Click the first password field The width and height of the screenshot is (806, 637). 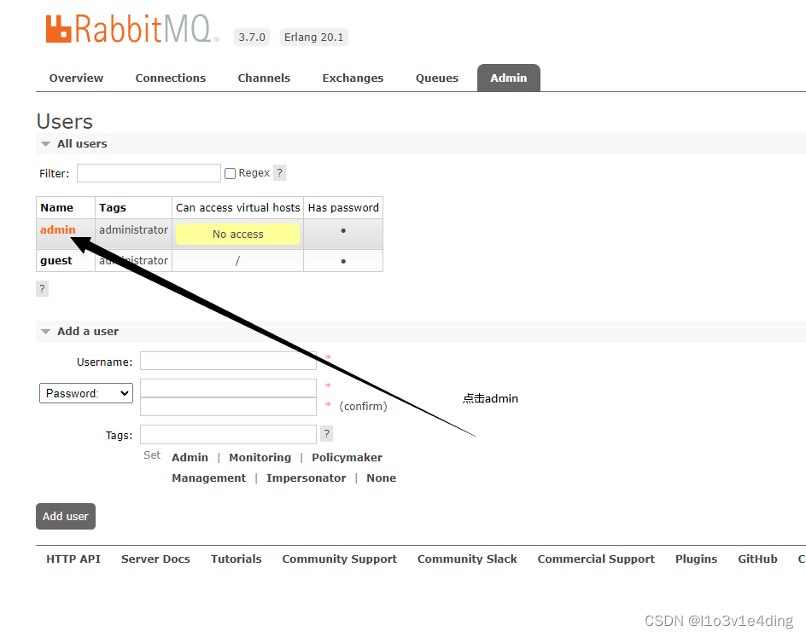click(228, 387)
